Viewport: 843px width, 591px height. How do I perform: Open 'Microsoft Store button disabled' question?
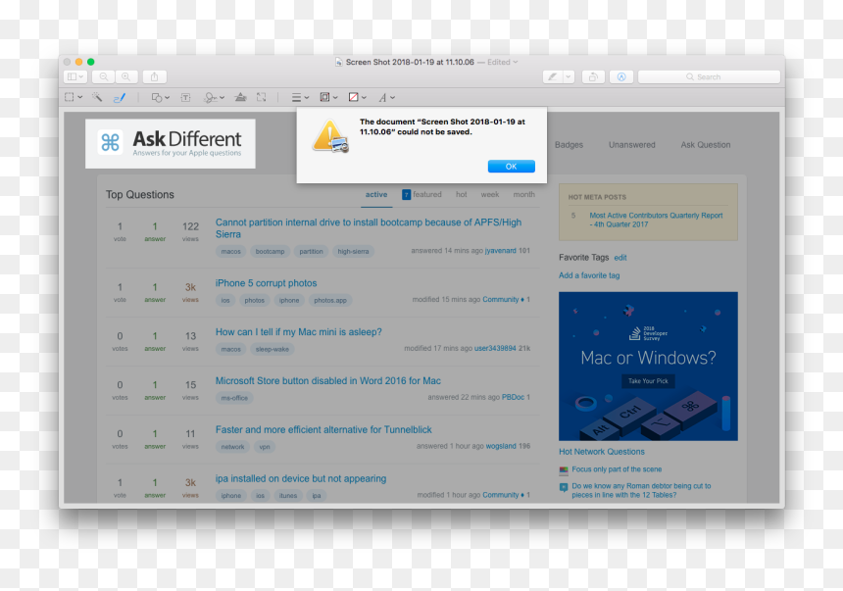(328, 380)
